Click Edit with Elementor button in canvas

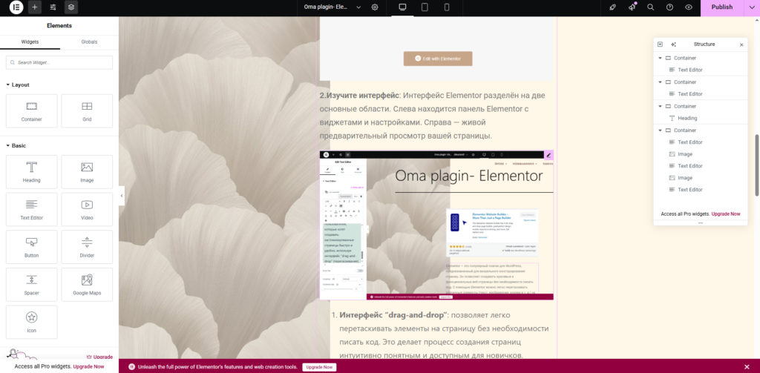pos(438,59)
